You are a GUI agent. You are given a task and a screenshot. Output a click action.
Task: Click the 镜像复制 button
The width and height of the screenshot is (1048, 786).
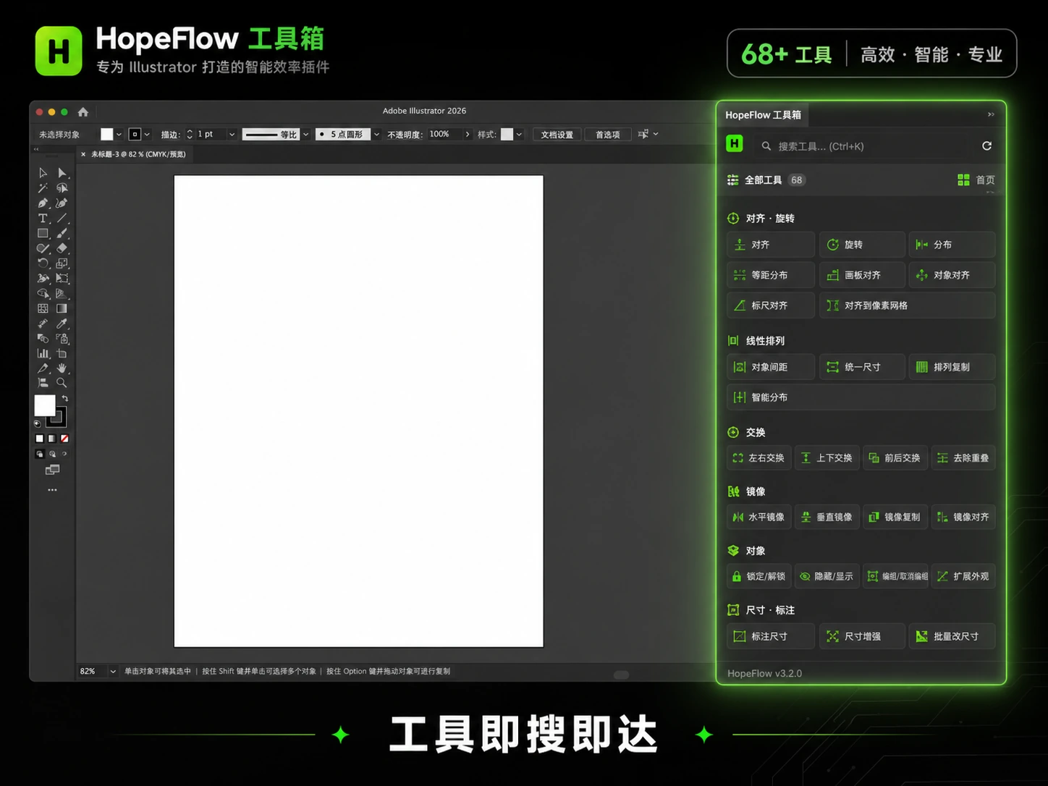pyautogui.click(x=895, y=517)
